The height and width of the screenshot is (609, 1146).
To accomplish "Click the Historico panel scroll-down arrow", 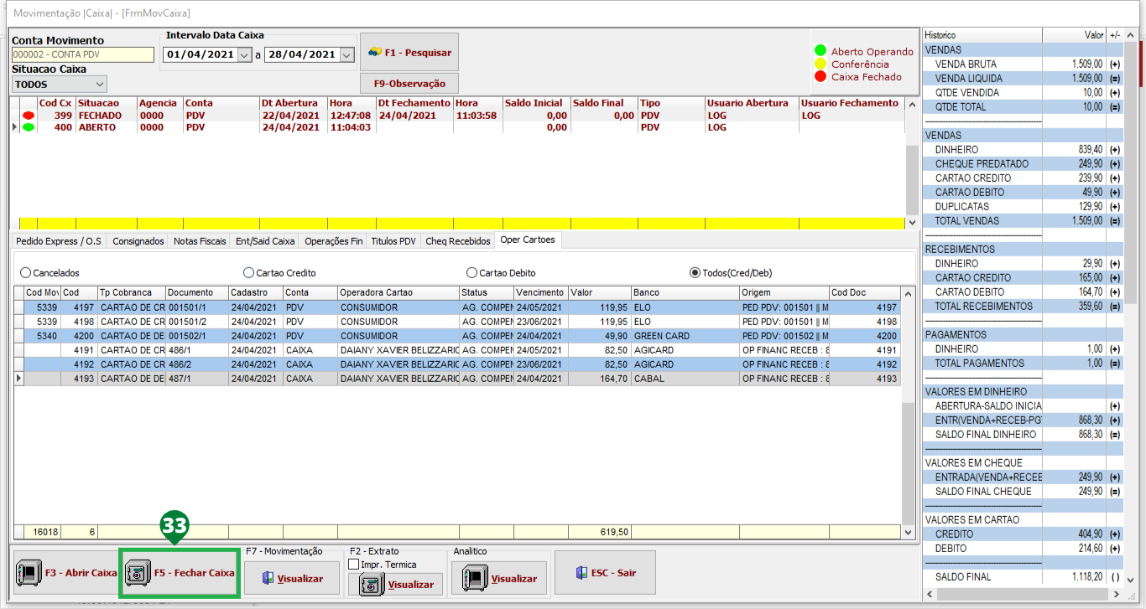I will point(1131,581).
